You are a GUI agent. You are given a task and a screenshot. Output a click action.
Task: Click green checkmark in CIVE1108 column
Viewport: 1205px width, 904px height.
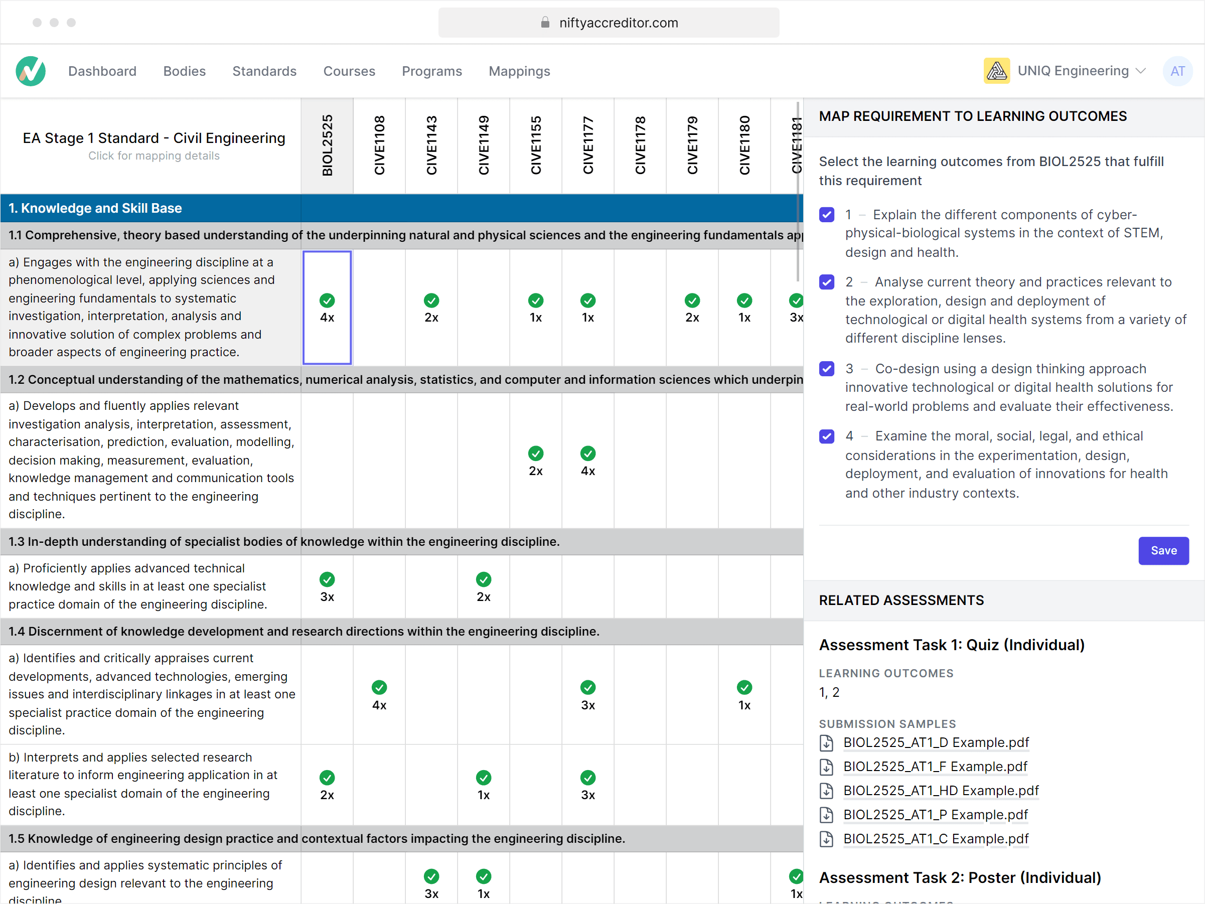379,688
